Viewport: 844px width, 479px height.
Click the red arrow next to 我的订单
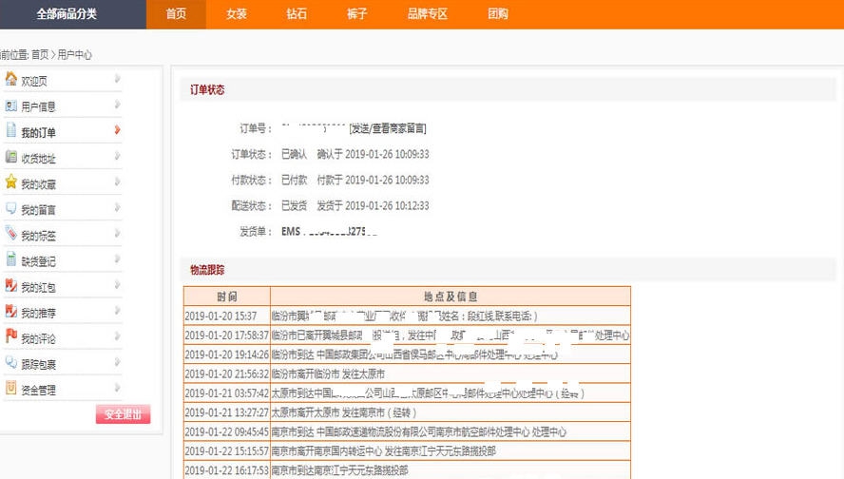[117, 129]
